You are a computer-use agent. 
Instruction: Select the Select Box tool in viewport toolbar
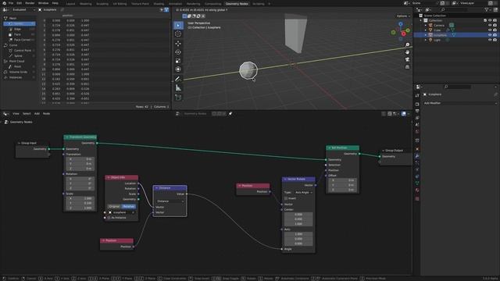178,25
